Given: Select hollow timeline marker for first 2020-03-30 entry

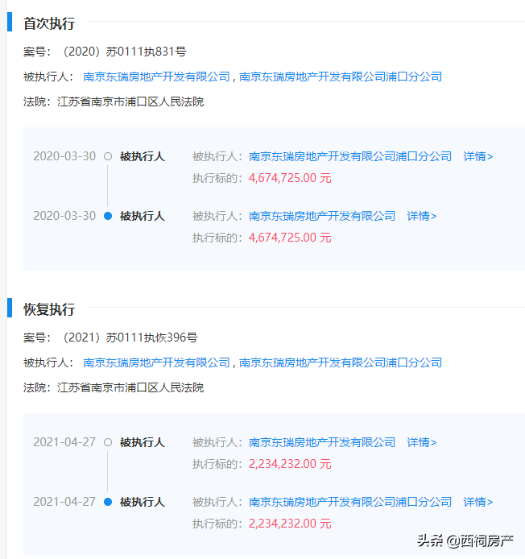Looking at the screenshot, I should [x=108, y=156].
